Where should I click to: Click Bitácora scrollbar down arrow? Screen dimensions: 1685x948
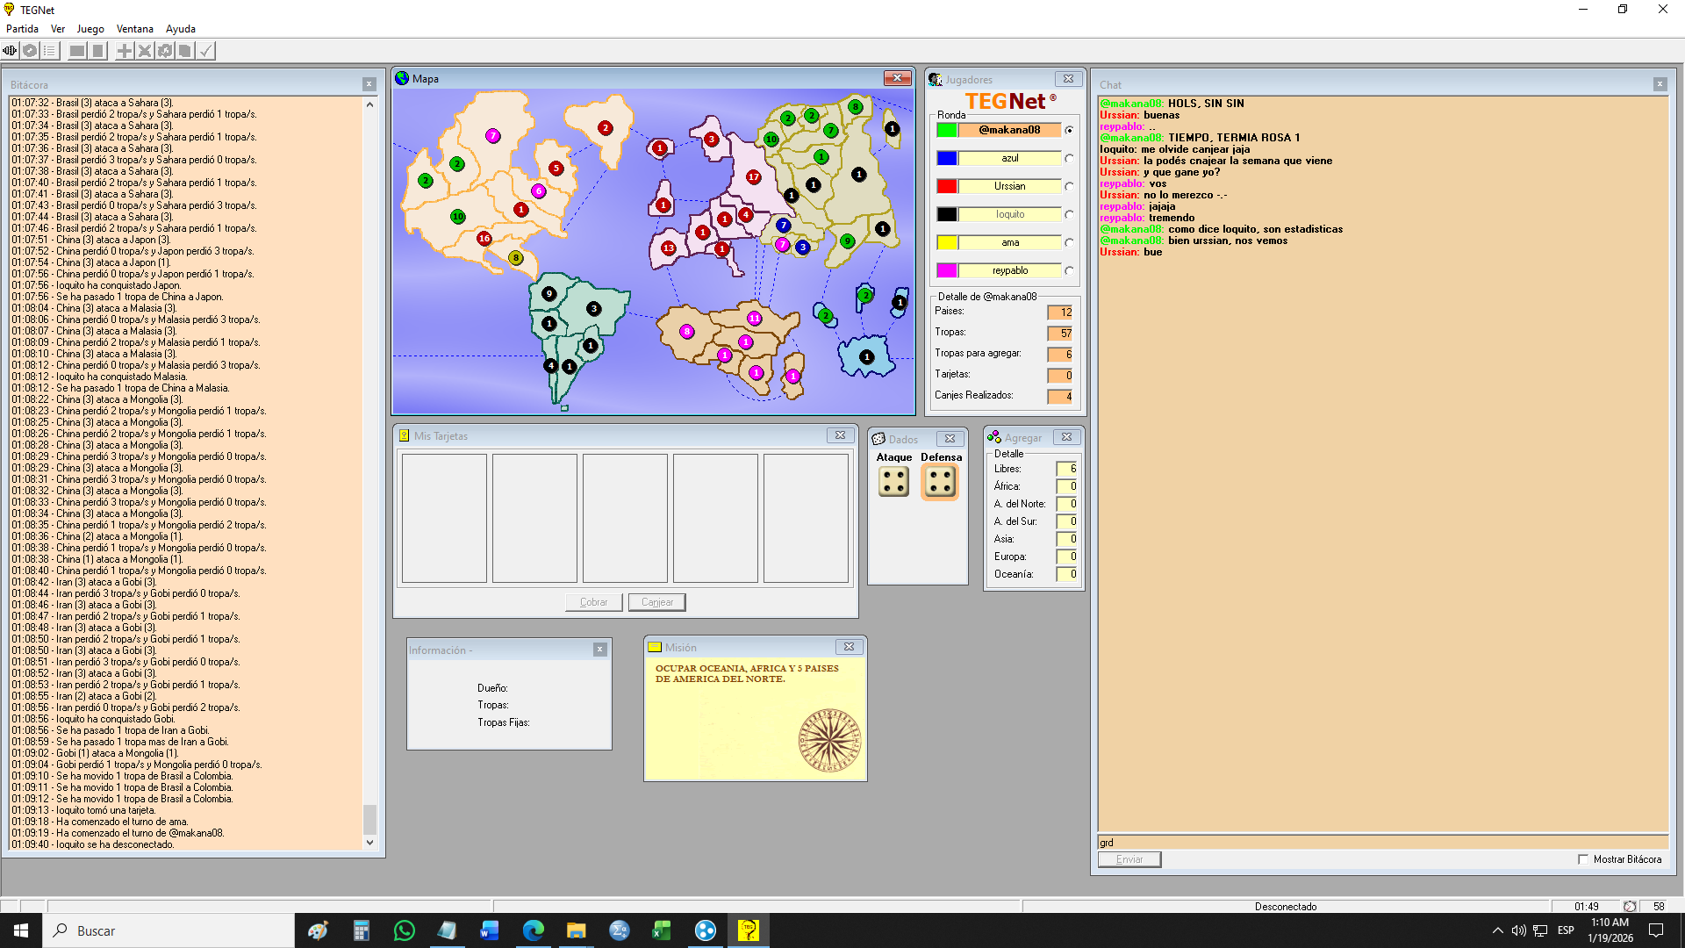(x=369, y=843)
